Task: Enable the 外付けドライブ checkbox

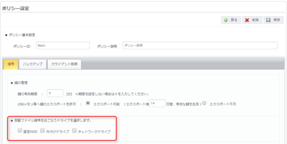Action: pos(43,131)
